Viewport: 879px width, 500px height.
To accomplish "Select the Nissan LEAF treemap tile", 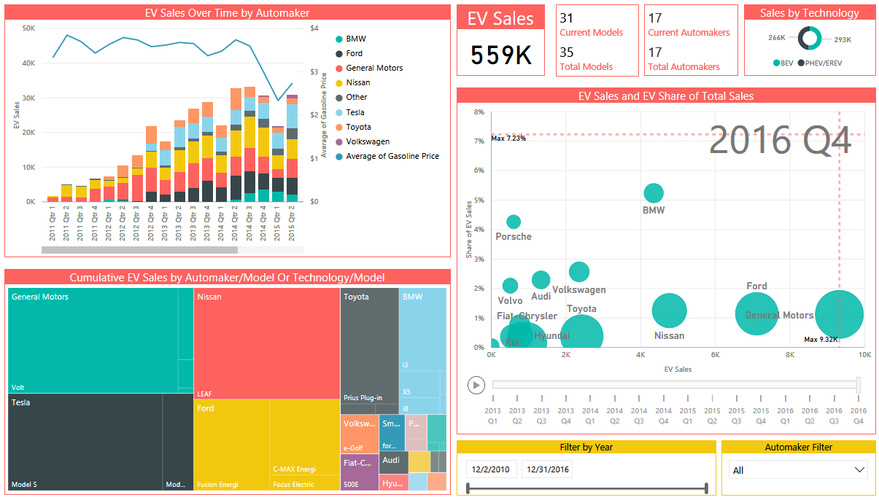I will point(267,343).
